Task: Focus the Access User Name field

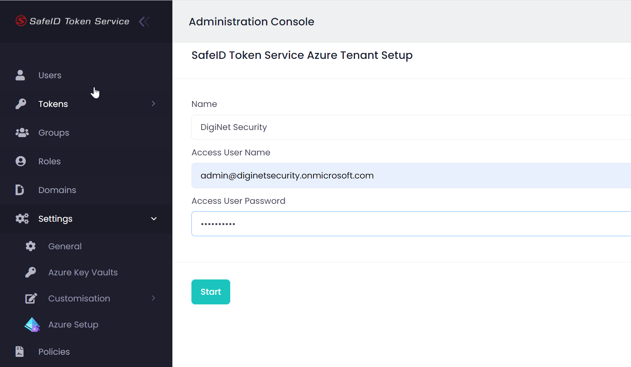Action: pyautogui.click(x=410, y=175)
